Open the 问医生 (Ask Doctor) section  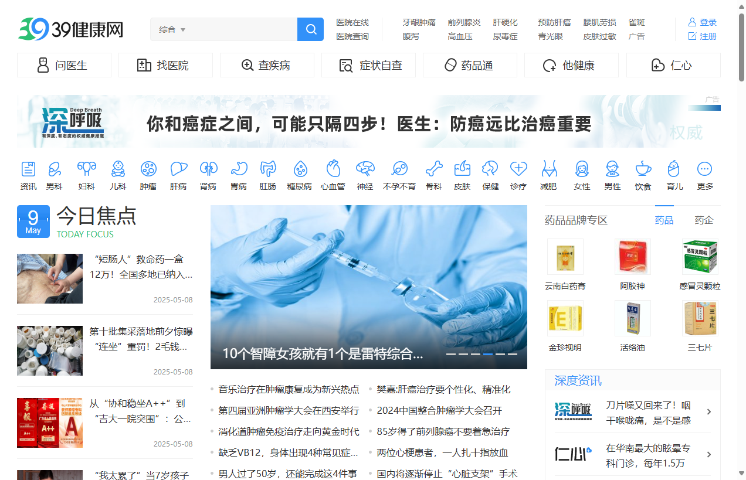pyautogui.click(x=64, y=65)
